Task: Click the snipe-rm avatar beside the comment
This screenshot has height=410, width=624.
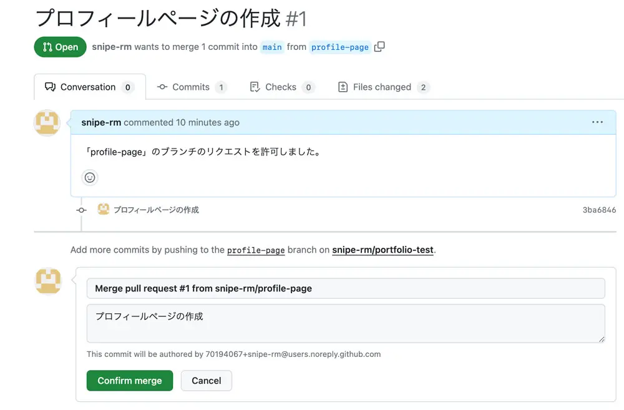Action: 47,123
